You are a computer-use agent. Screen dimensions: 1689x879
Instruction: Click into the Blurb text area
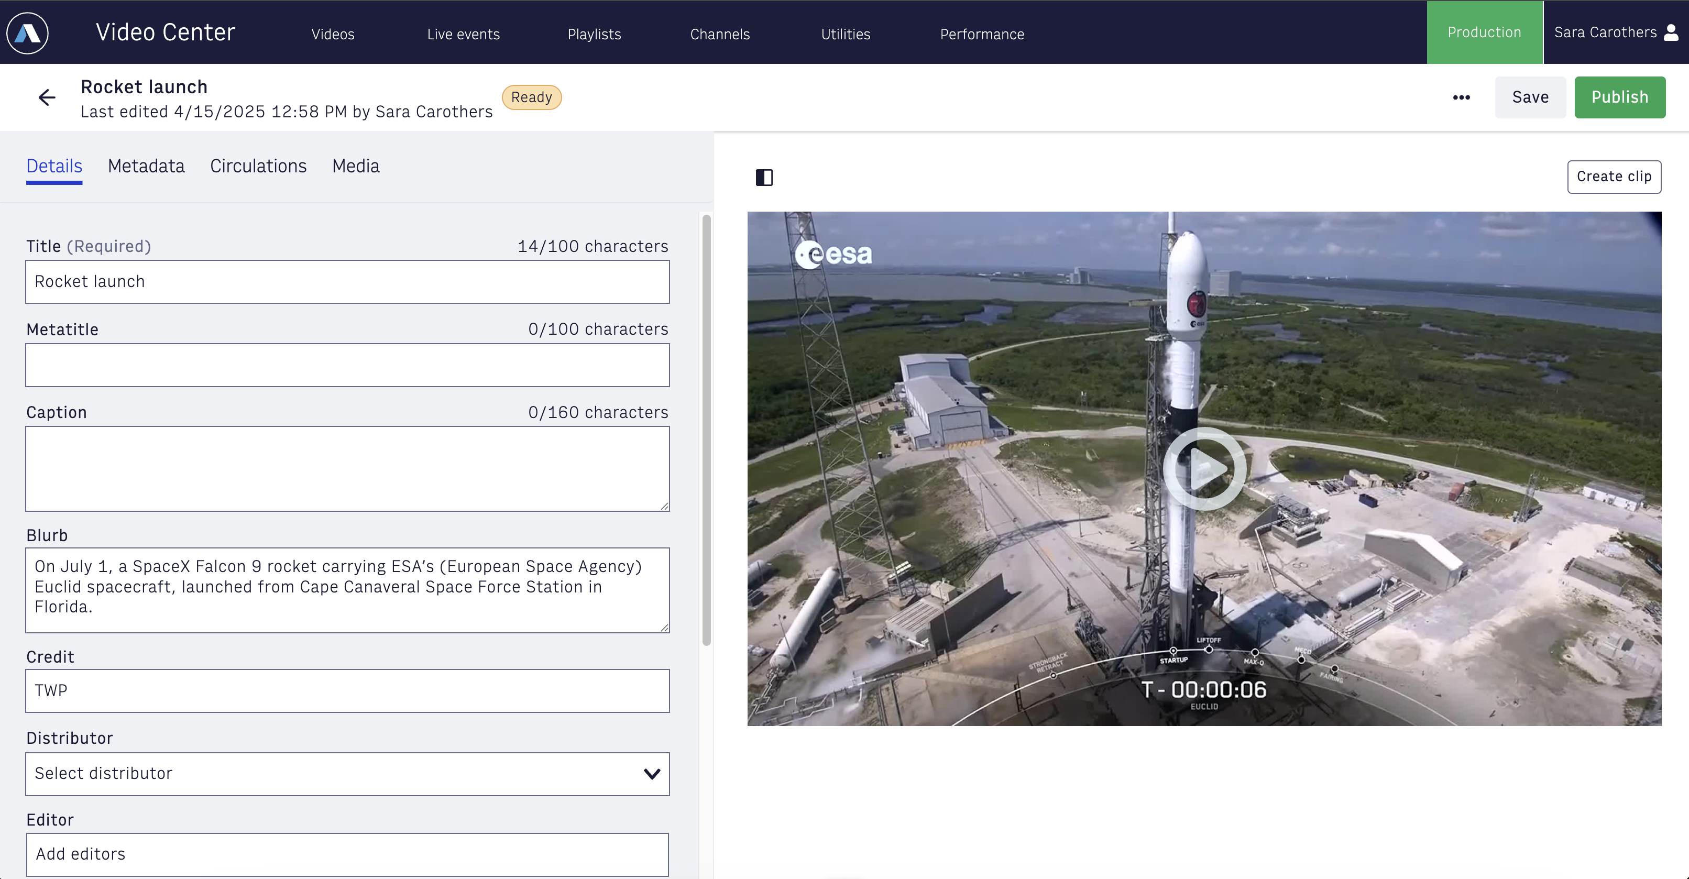pyautogui.click(x=347, y=590)
